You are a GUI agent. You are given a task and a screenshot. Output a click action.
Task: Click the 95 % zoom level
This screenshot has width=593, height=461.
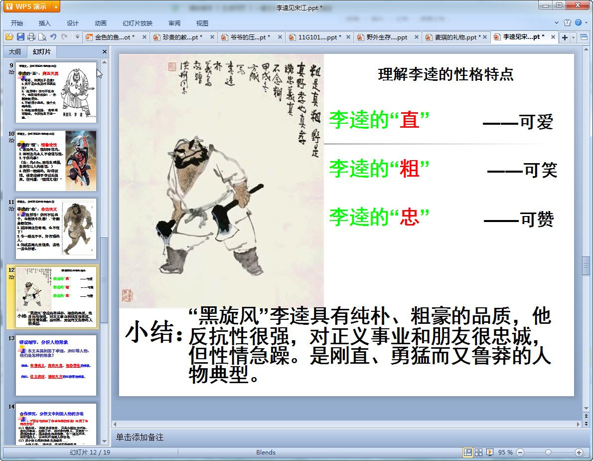click(x=505, y=453)
